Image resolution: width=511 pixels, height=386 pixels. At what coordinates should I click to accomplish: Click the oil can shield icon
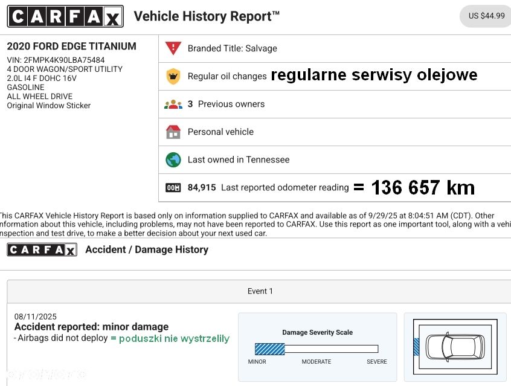click(173, 76)
